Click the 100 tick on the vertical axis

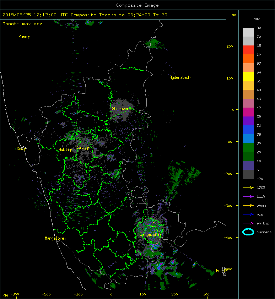point(230,78)
